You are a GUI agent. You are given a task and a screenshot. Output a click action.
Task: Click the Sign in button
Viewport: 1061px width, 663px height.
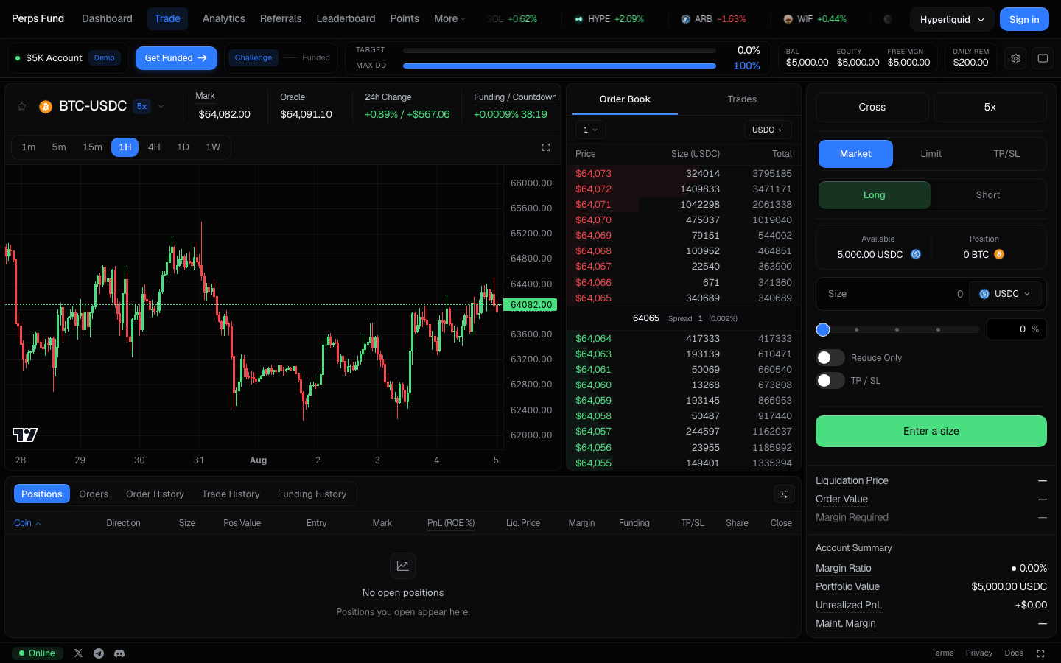[x=1024, y=20]
